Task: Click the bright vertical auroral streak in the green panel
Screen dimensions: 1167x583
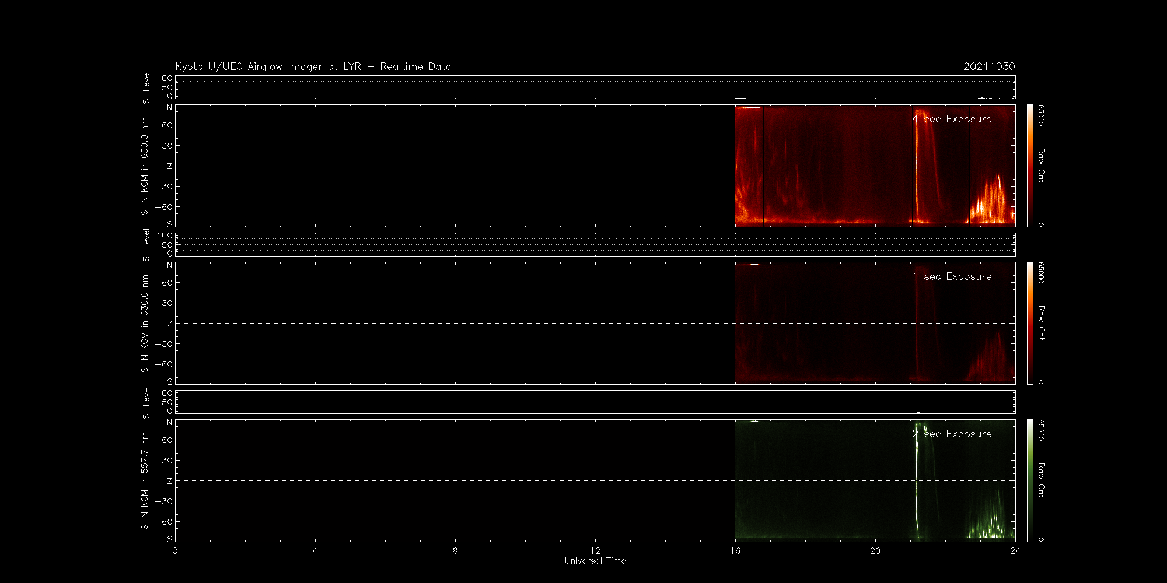Action: point(917,481)
